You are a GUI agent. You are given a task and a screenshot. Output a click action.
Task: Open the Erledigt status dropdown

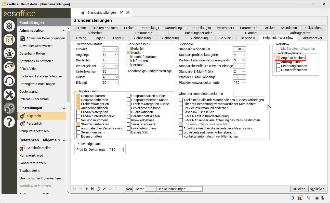(x=116, y=83)
